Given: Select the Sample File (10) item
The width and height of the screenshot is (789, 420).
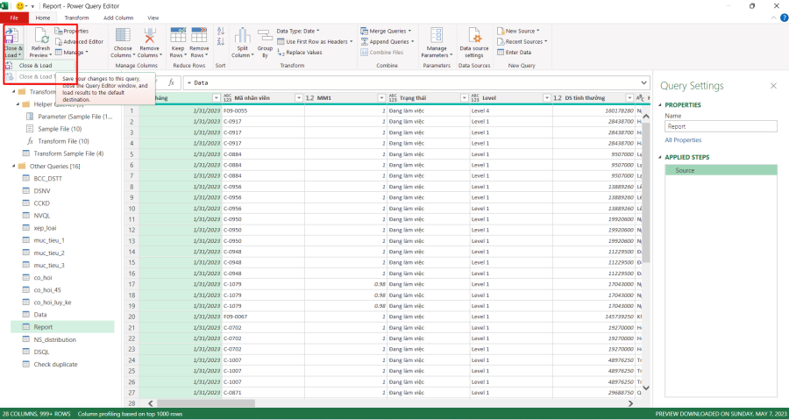Looking at the screenshot, I should point(60,129).
